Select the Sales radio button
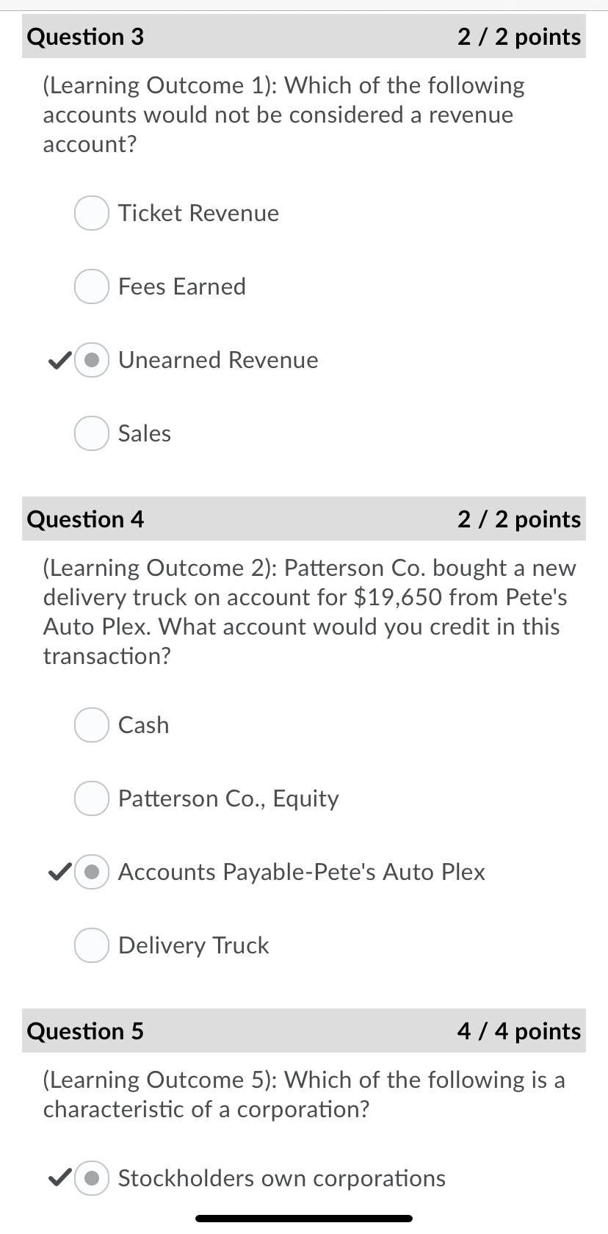The height and width of the screenshot is (1234, 608). pyautogui.click(x=92, y=433)
